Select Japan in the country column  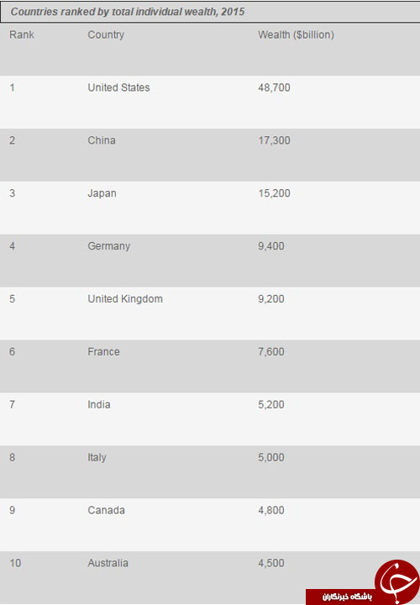click(102, 193)
